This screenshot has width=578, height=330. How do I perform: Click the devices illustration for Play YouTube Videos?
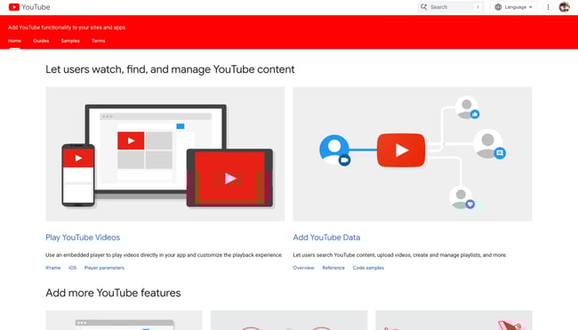(x=165, y=154)
